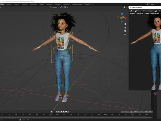Open the viewport options dropdown beside Render window
Viewport: 161px width, 121px height.
pos(125,7)
